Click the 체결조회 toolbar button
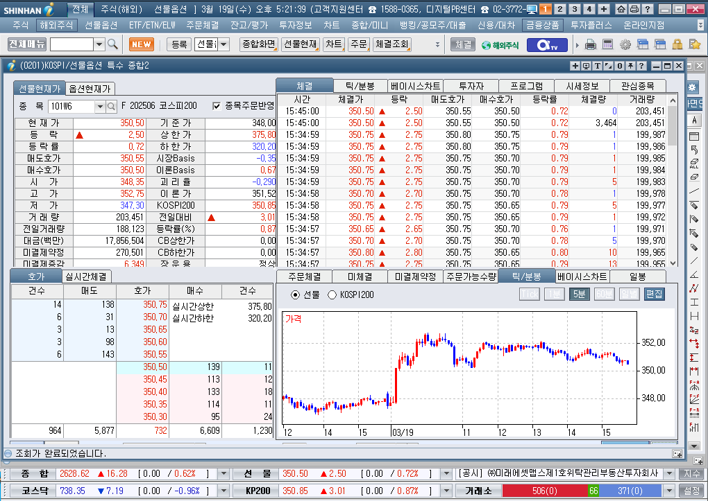 pyautogui.click(x=392, y=44)
